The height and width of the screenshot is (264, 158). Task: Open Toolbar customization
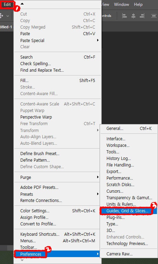point(57,247)
